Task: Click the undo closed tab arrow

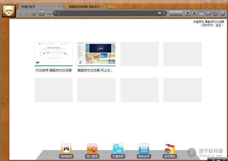Action: pyautogui.click(x=49, y=13)
